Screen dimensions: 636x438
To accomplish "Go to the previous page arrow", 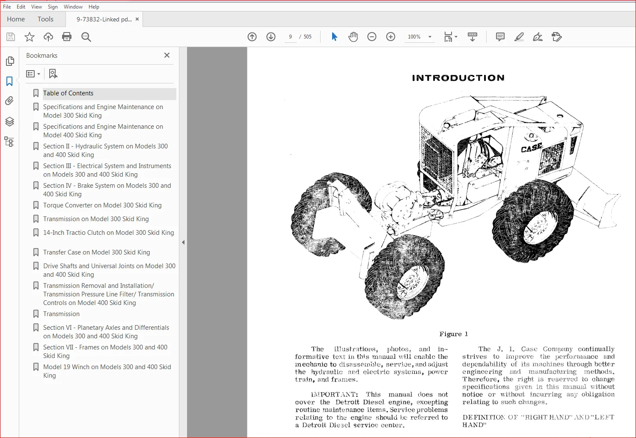I will pyautogui.click(x=252, y=37).
